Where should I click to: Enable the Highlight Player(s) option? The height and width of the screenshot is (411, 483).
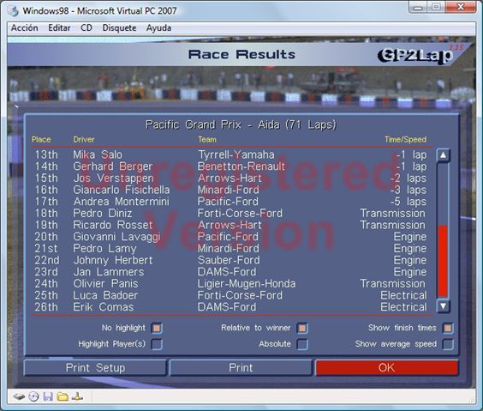[x=157, y=344]
